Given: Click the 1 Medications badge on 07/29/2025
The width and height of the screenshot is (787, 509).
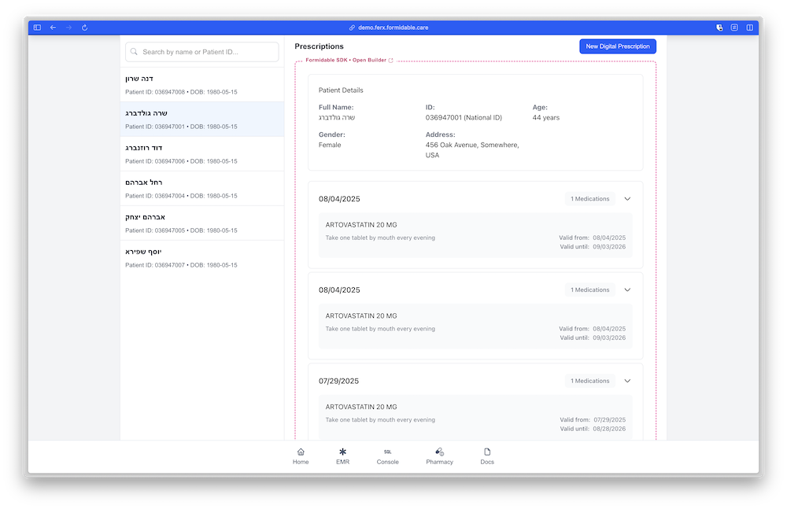Looking at the screenshot, I should click(589, 380).
